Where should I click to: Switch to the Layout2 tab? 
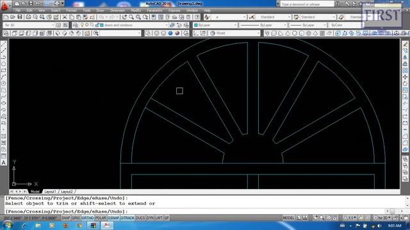point(67,192)
